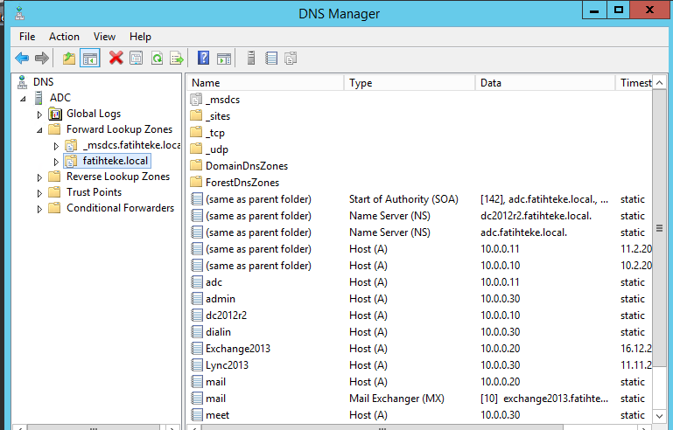Click the red Delete X toolbar icon
Viewport: 673px width, 430px height.
click(116, 58)
